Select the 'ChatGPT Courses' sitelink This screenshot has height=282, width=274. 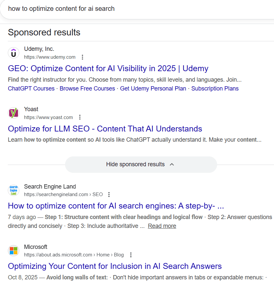[31, 88]
